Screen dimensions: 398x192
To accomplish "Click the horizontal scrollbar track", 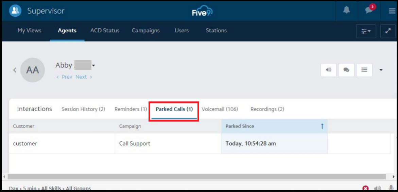I will pos(197,176).
